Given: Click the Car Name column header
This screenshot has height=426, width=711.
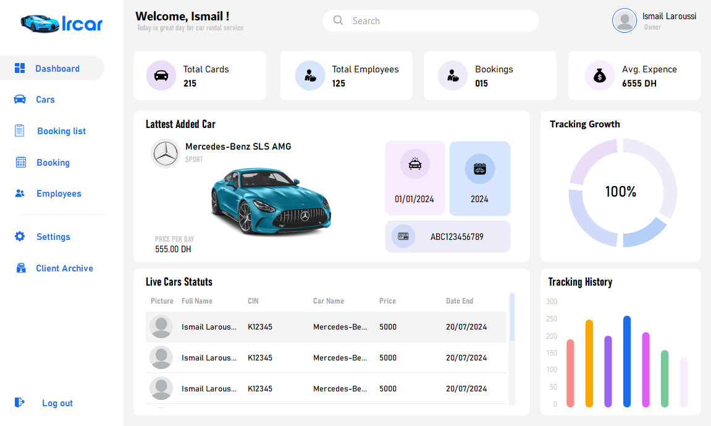Looking at the screenshot, I should (x=328, y=300).
